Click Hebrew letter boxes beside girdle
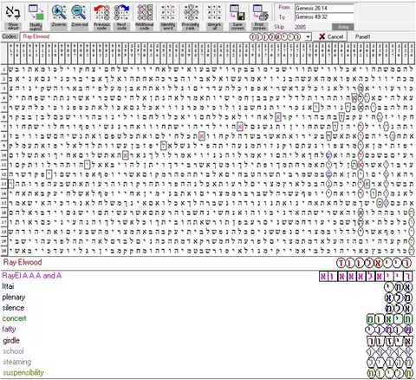This screenshot has height=380, width=416. coord(389,341)
